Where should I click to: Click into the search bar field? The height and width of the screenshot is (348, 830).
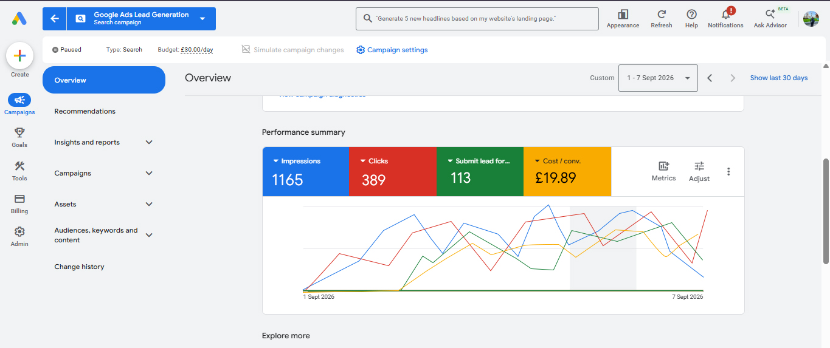477,19
